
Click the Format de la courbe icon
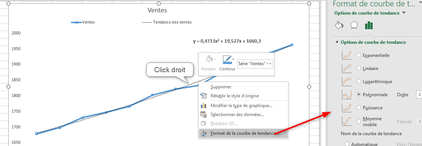click(204, 133)
